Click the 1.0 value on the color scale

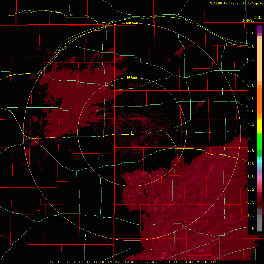point(251,176)
